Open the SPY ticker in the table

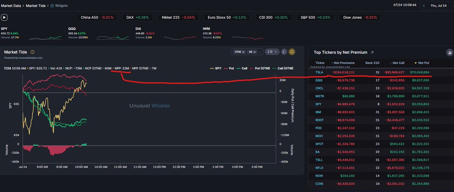[x=319, y=104]
